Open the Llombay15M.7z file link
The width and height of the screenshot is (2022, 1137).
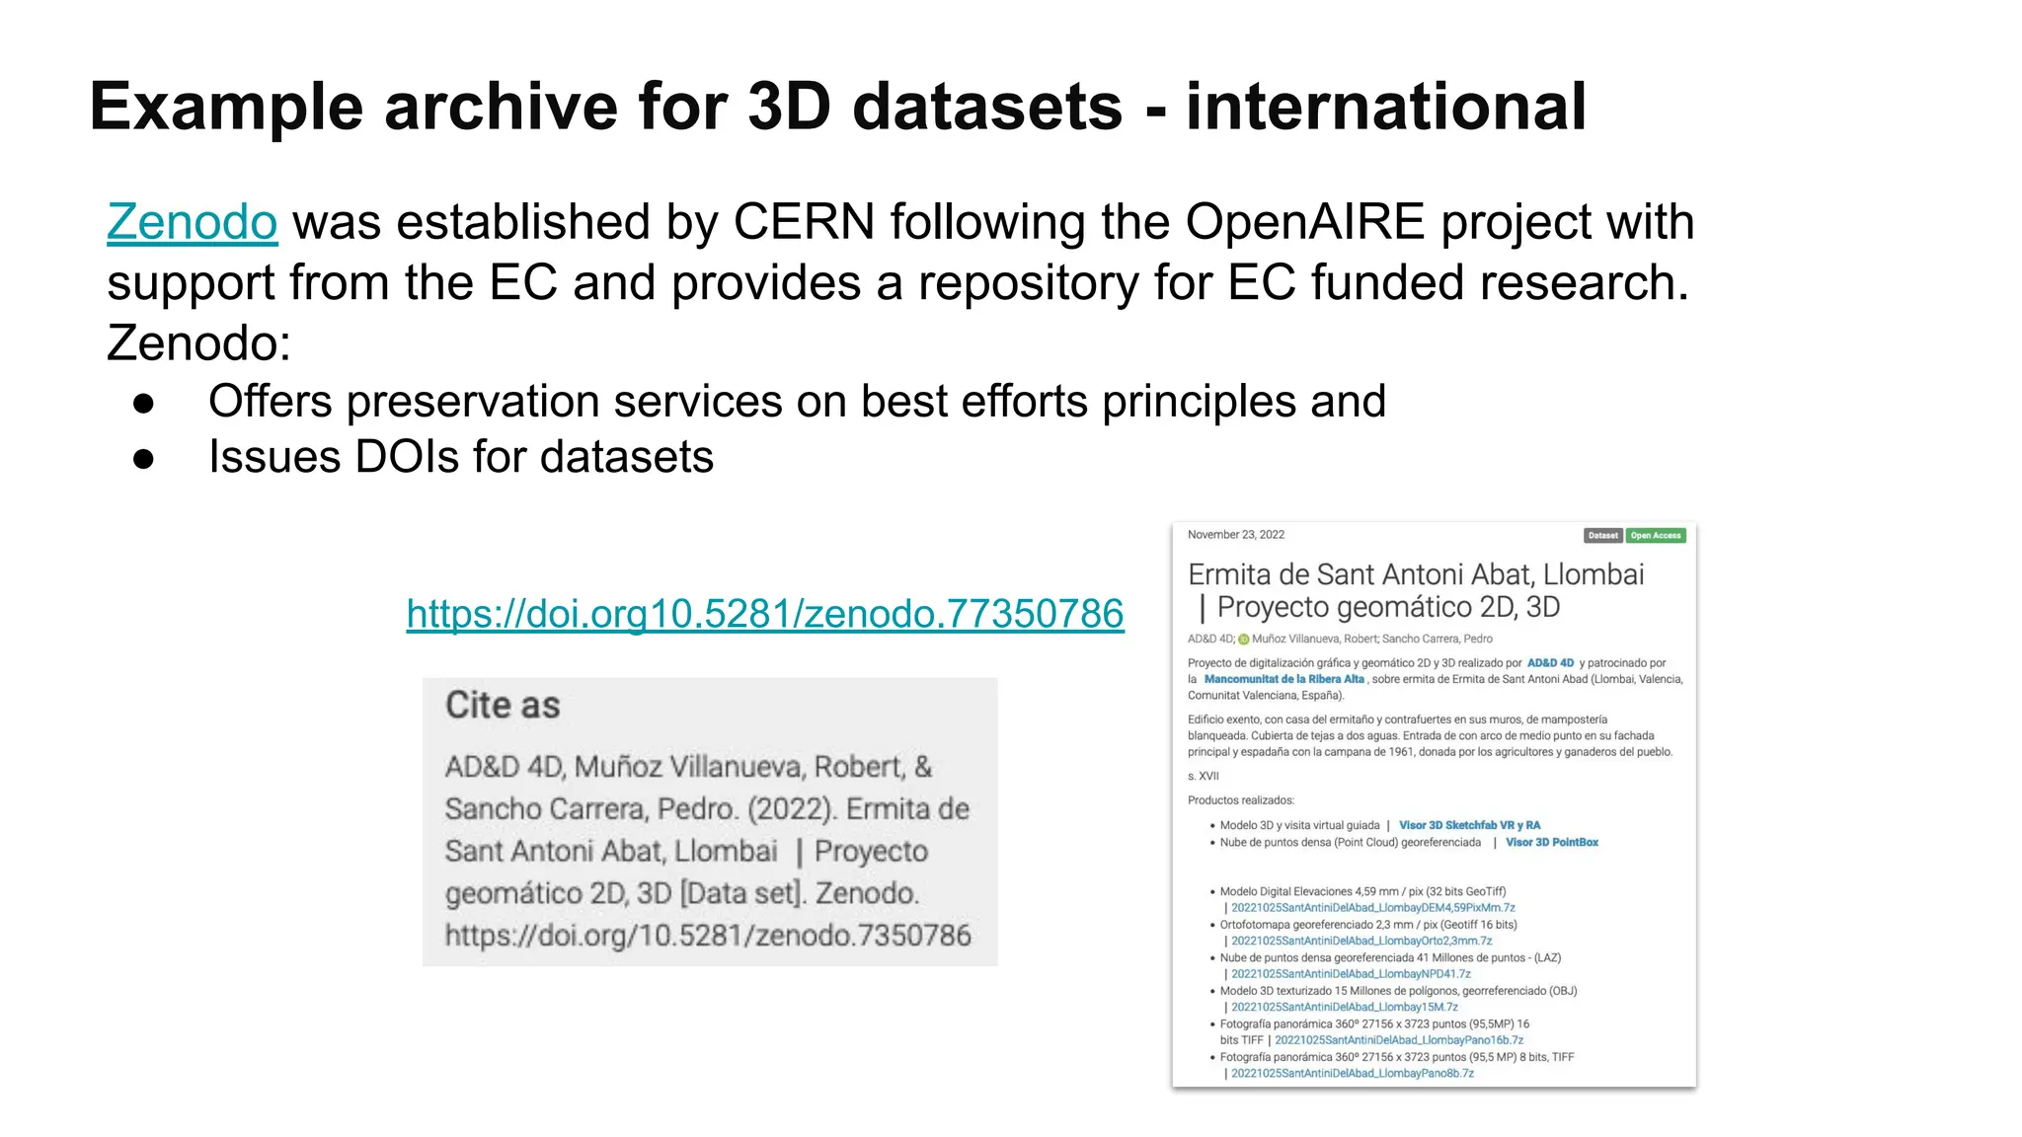pos(1344,1007)
